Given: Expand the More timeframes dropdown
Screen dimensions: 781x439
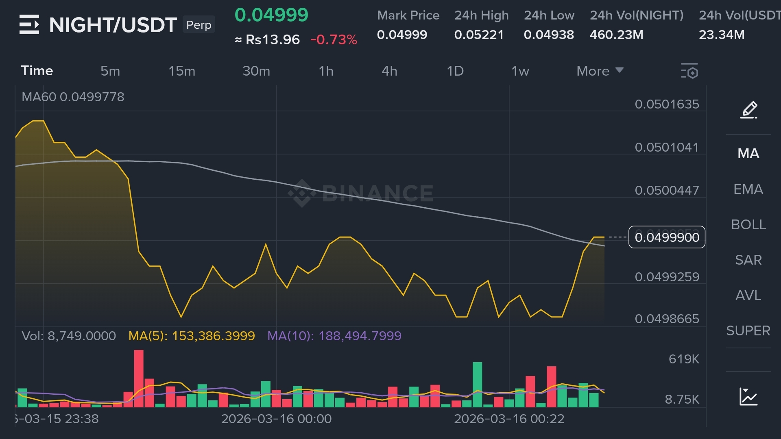Looking at the screenshot, I should coord(600,71).
